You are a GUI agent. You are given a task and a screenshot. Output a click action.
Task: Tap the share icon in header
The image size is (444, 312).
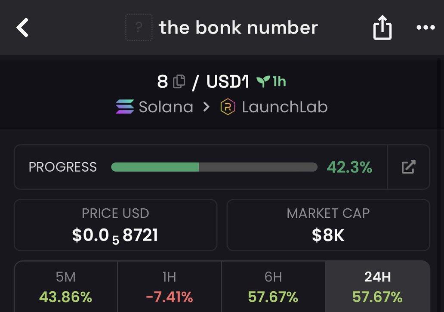tap(382, 28)
